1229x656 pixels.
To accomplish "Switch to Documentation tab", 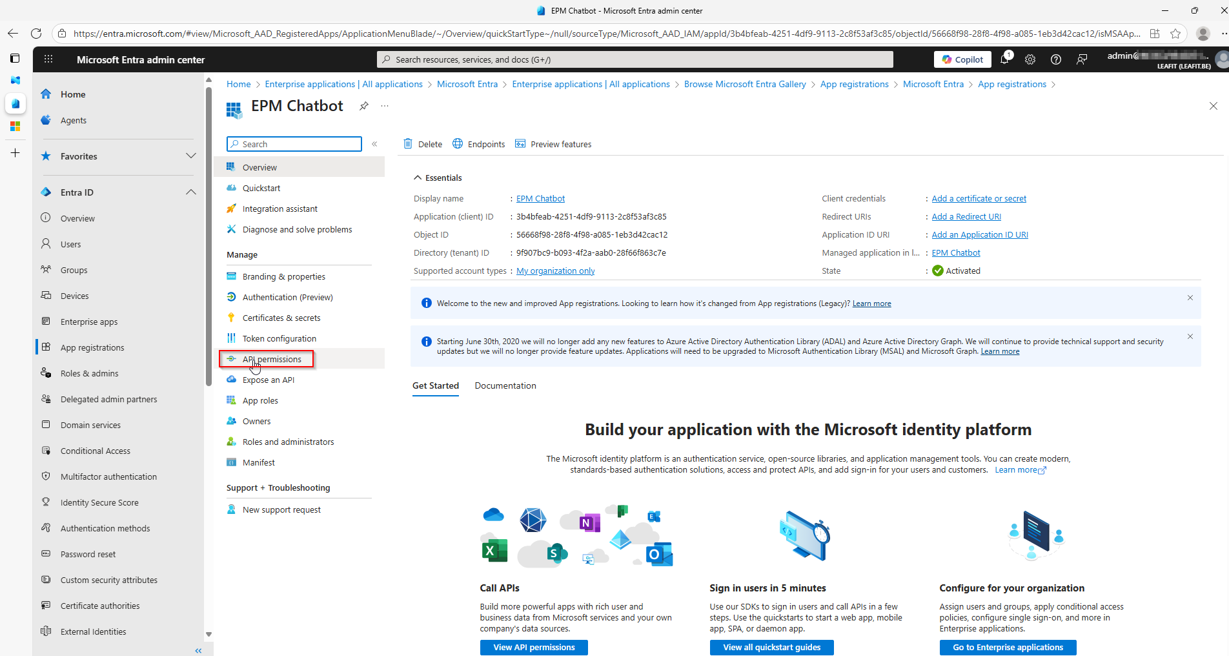I will pos(505,385).
